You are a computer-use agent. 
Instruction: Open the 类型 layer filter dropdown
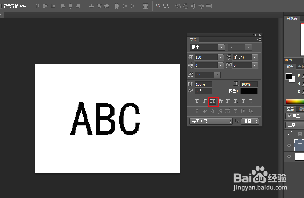tap(295, 116)
